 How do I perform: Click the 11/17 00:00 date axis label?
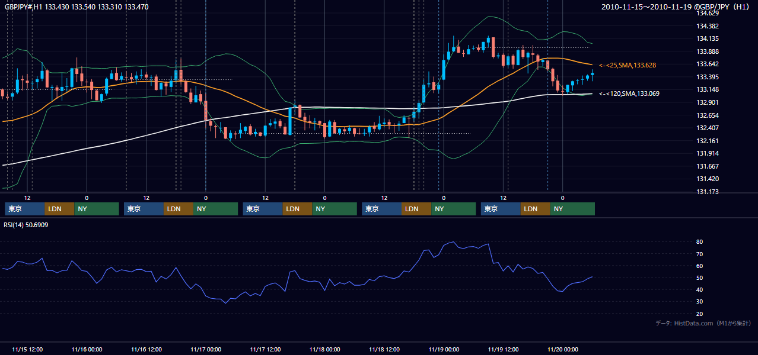click(x=206, y=349)
